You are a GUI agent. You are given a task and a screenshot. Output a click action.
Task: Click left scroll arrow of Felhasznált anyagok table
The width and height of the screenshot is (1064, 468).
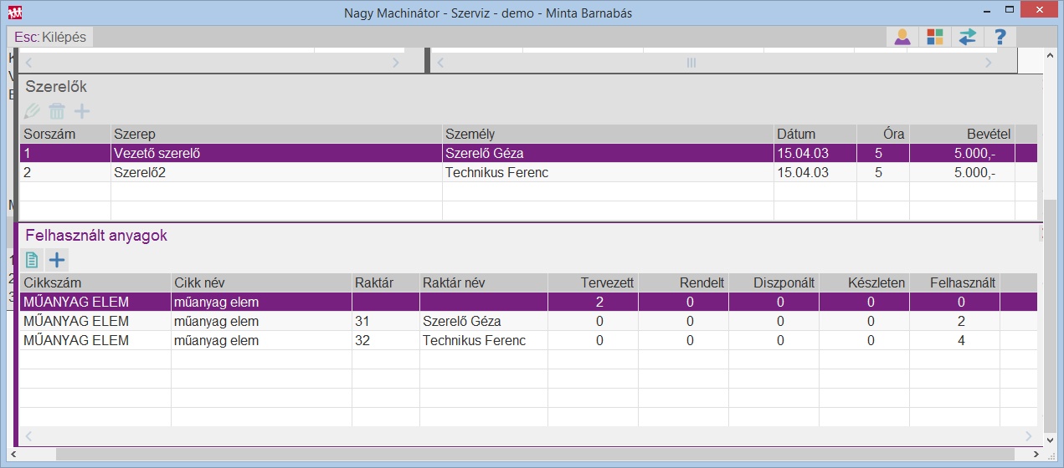pos(28,436)
